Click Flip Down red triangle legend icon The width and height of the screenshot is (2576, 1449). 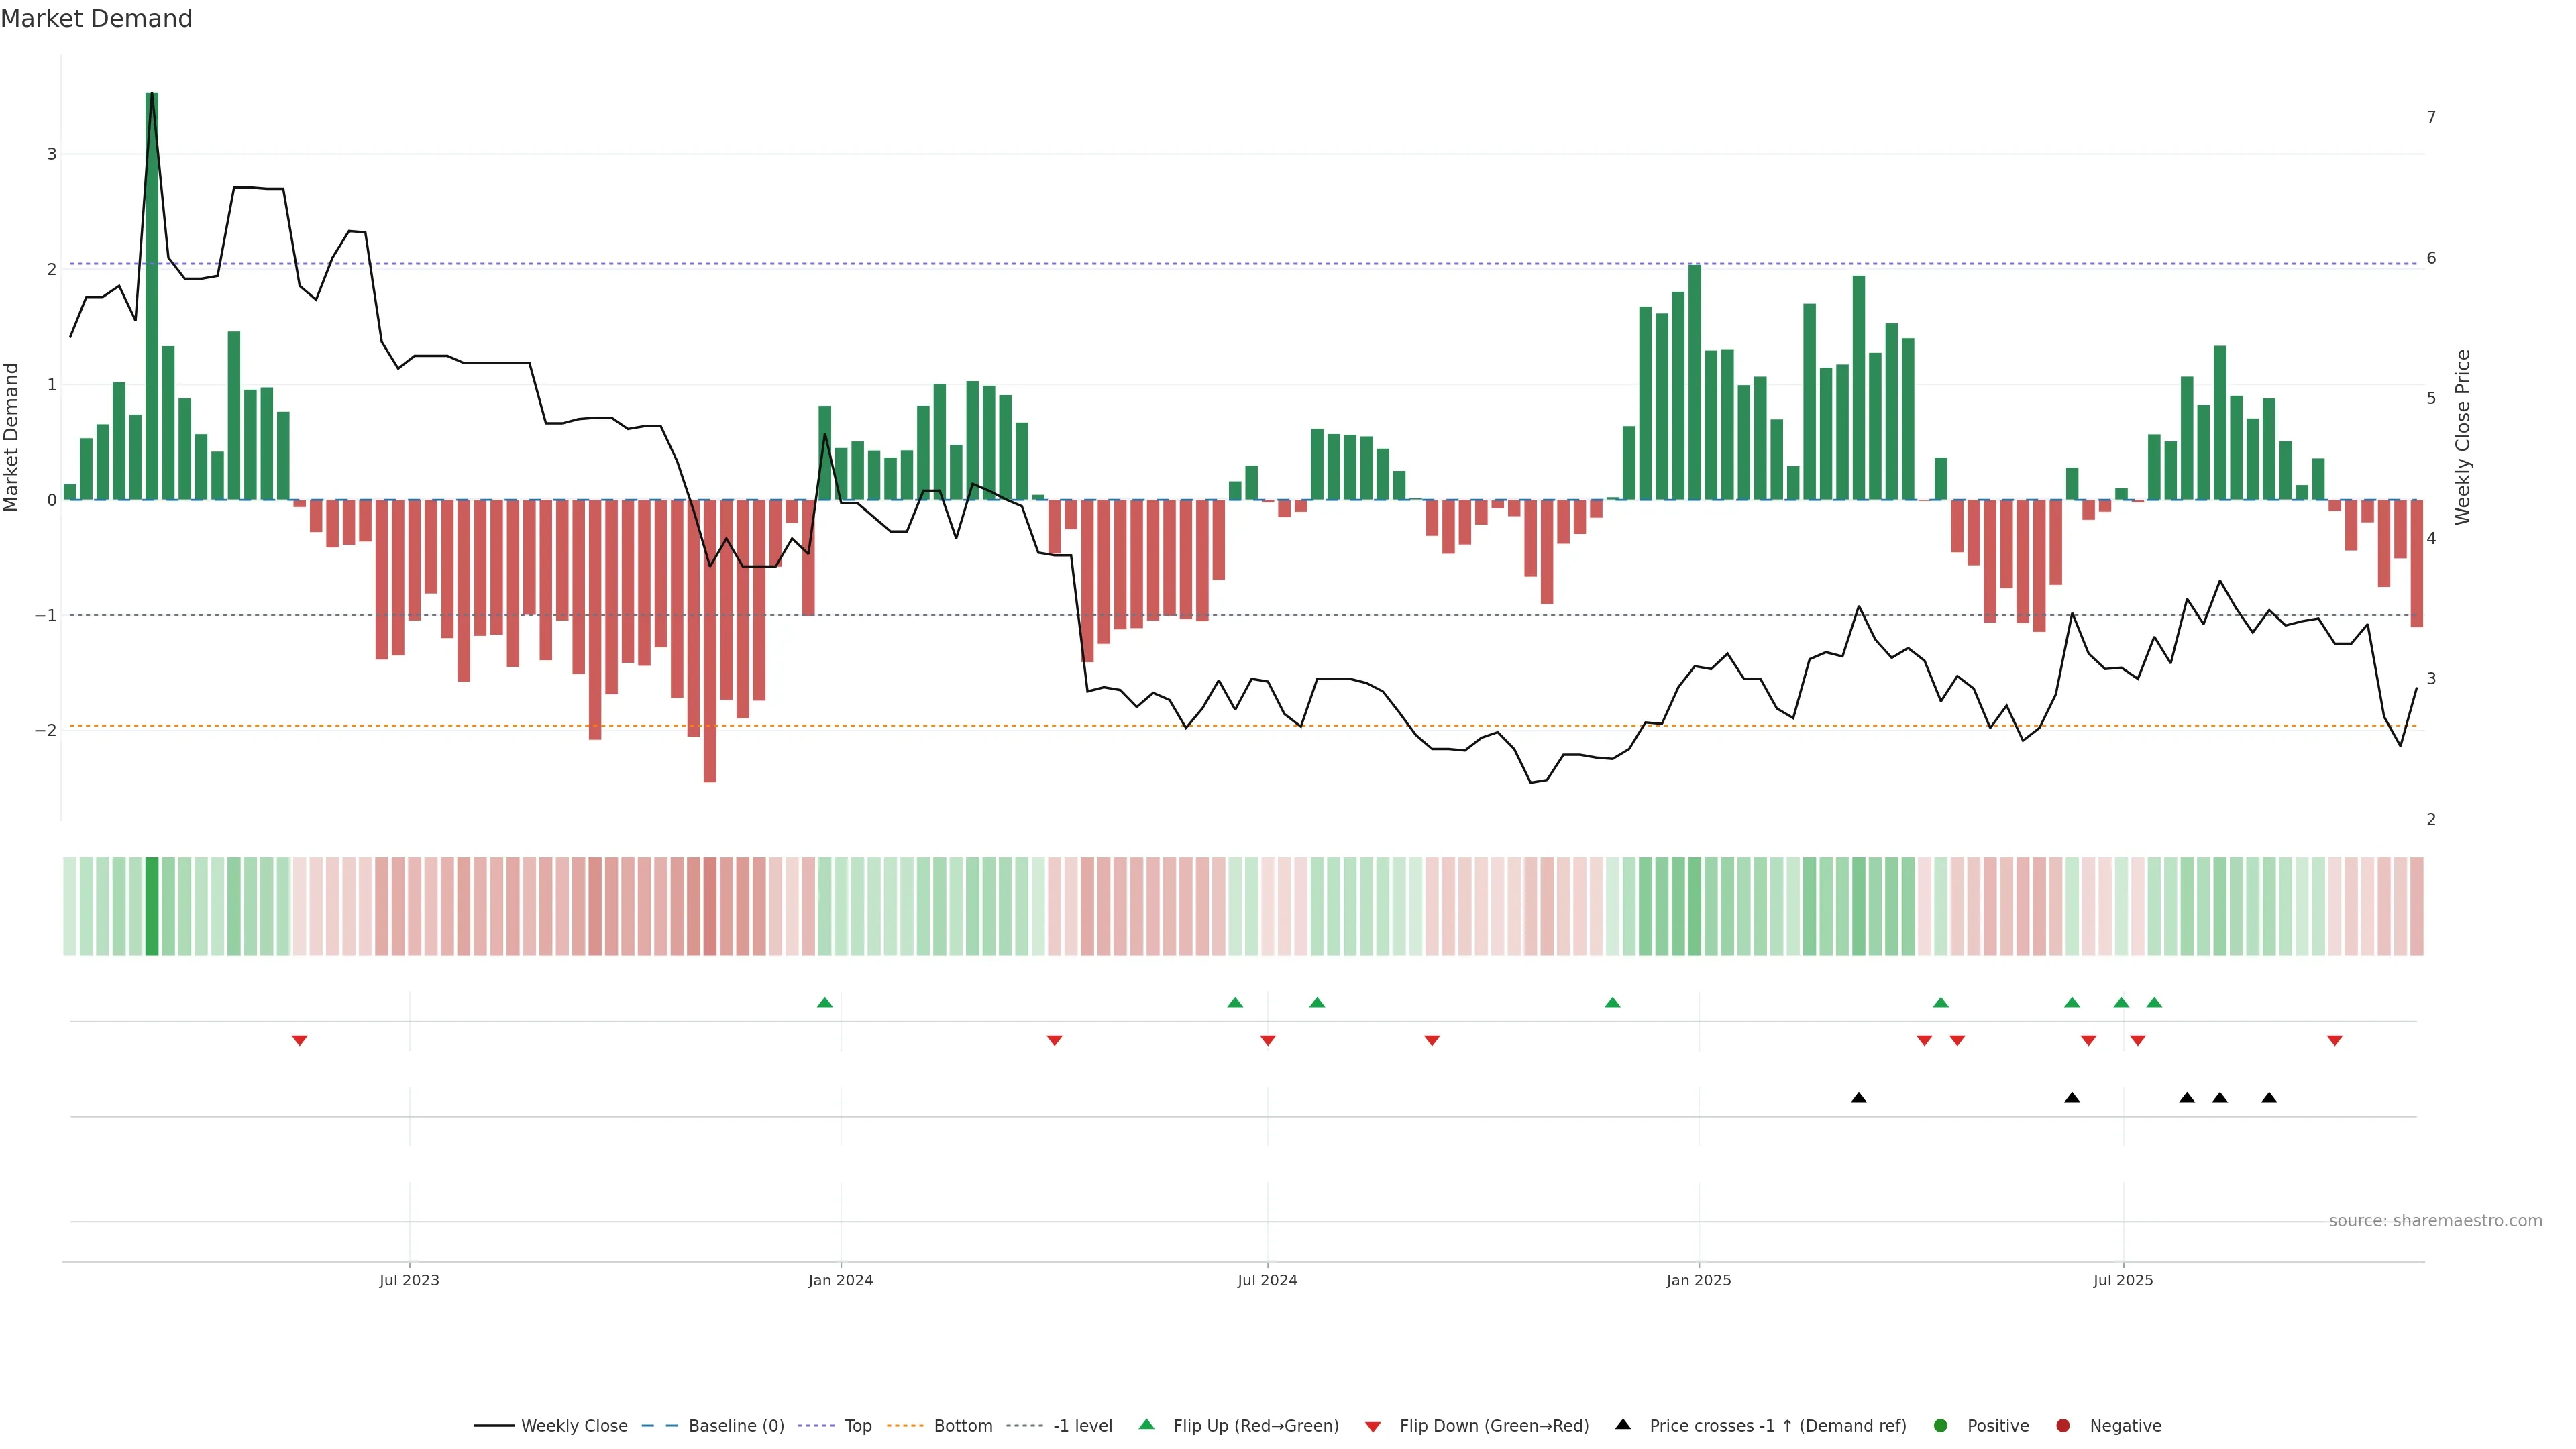point(1373,1427)
